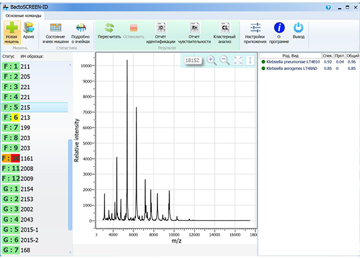
Task: Fit spectrum chart to full extent
Action: (x=238, y=61)
